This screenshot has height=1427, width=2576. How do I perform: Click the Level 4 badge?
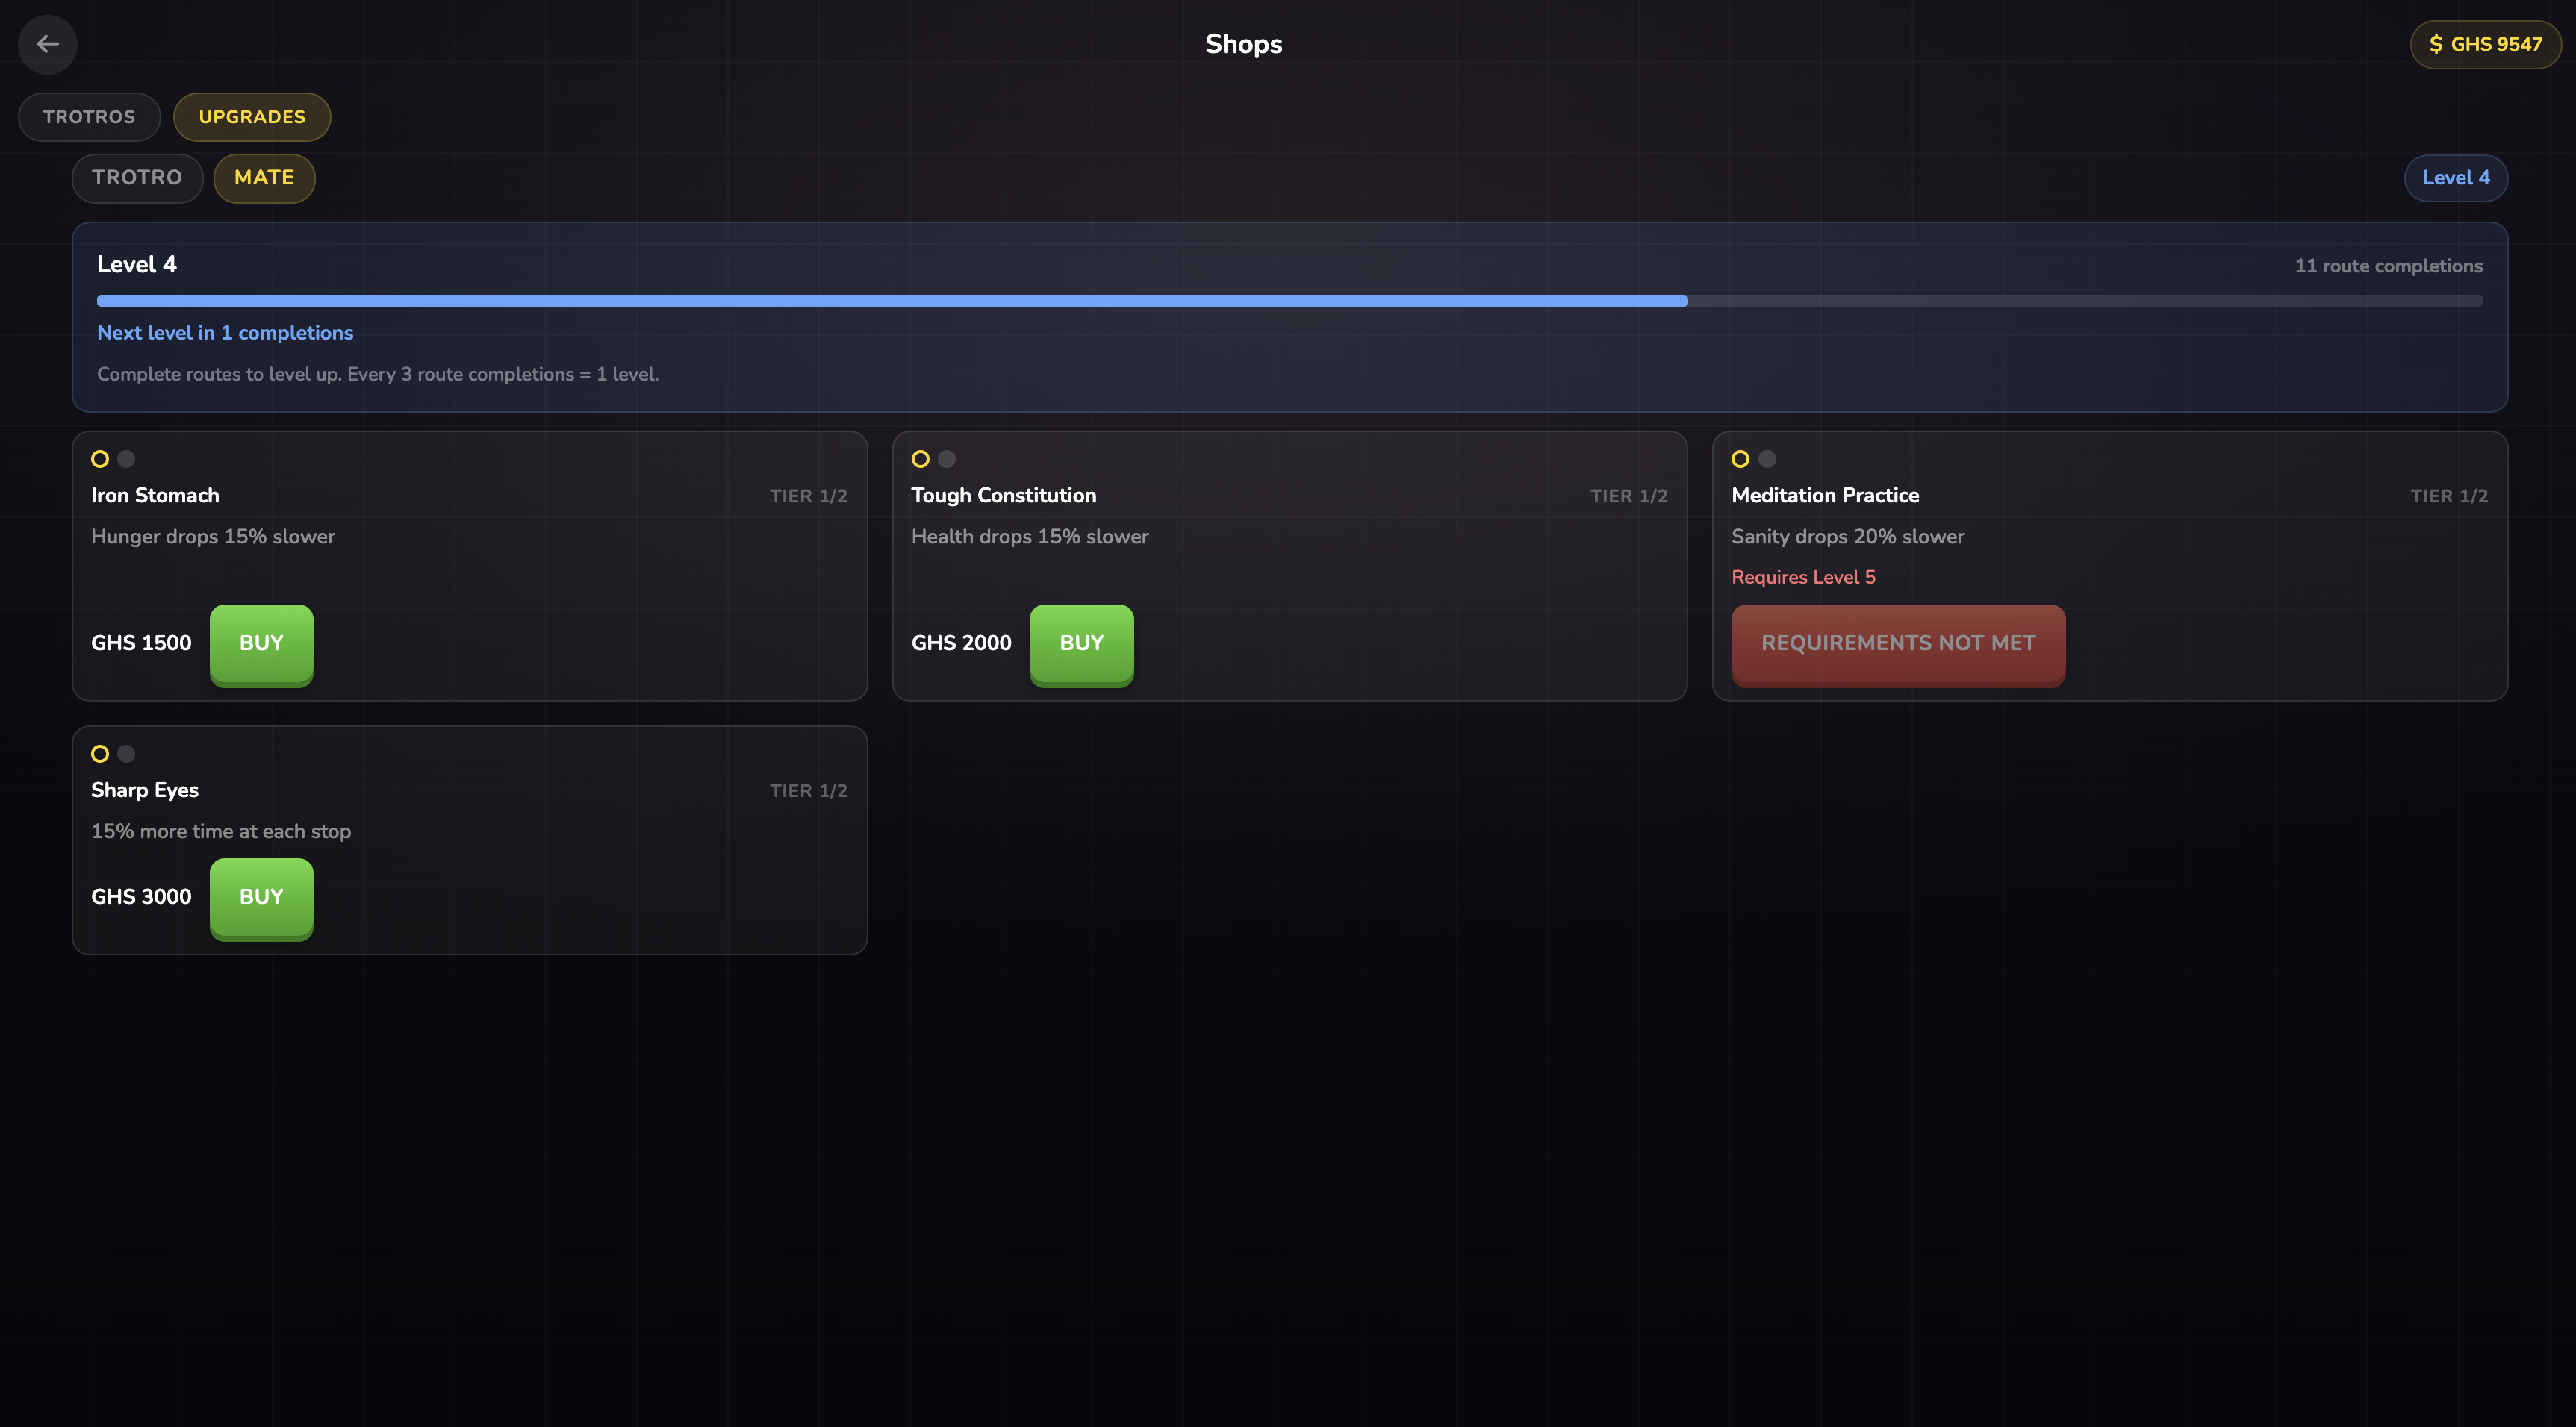[2455, 178]
